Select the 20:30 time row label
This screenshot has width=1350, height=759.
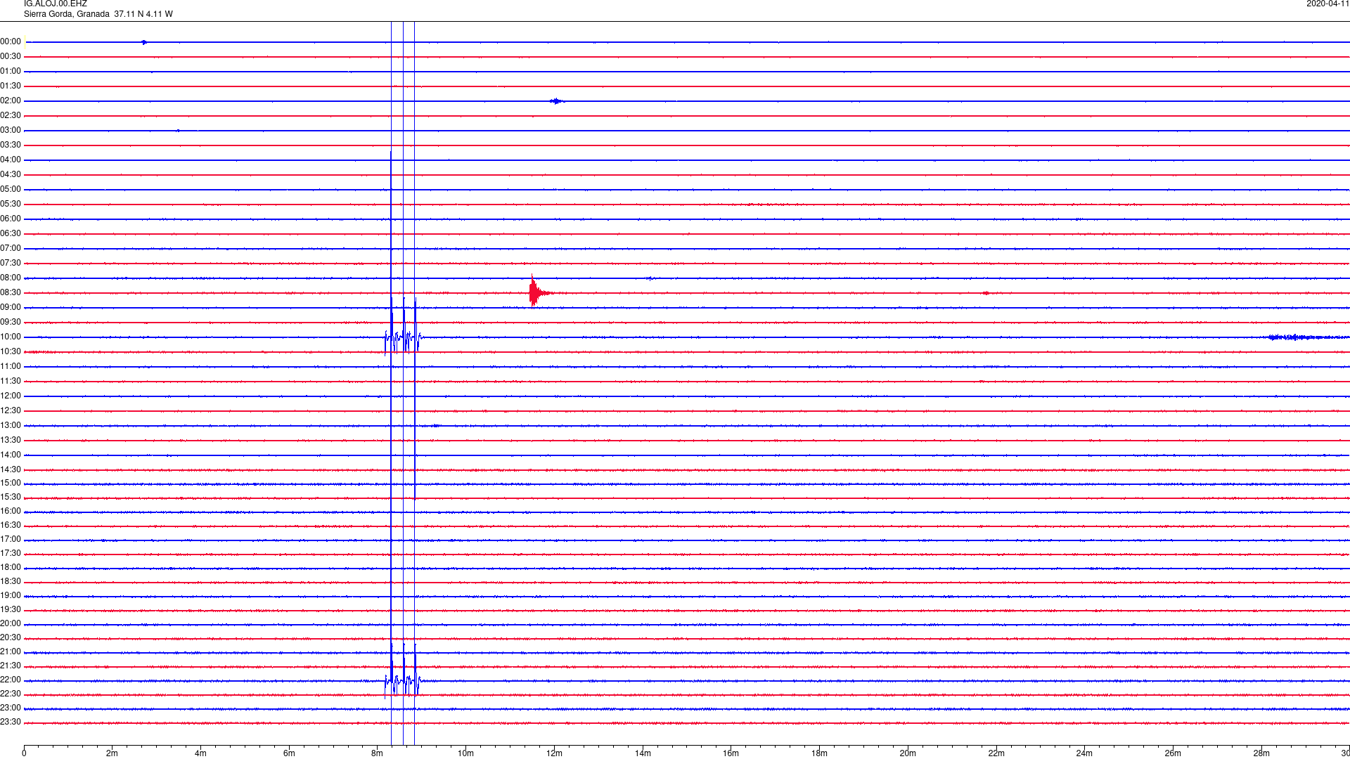pos(11,638)
